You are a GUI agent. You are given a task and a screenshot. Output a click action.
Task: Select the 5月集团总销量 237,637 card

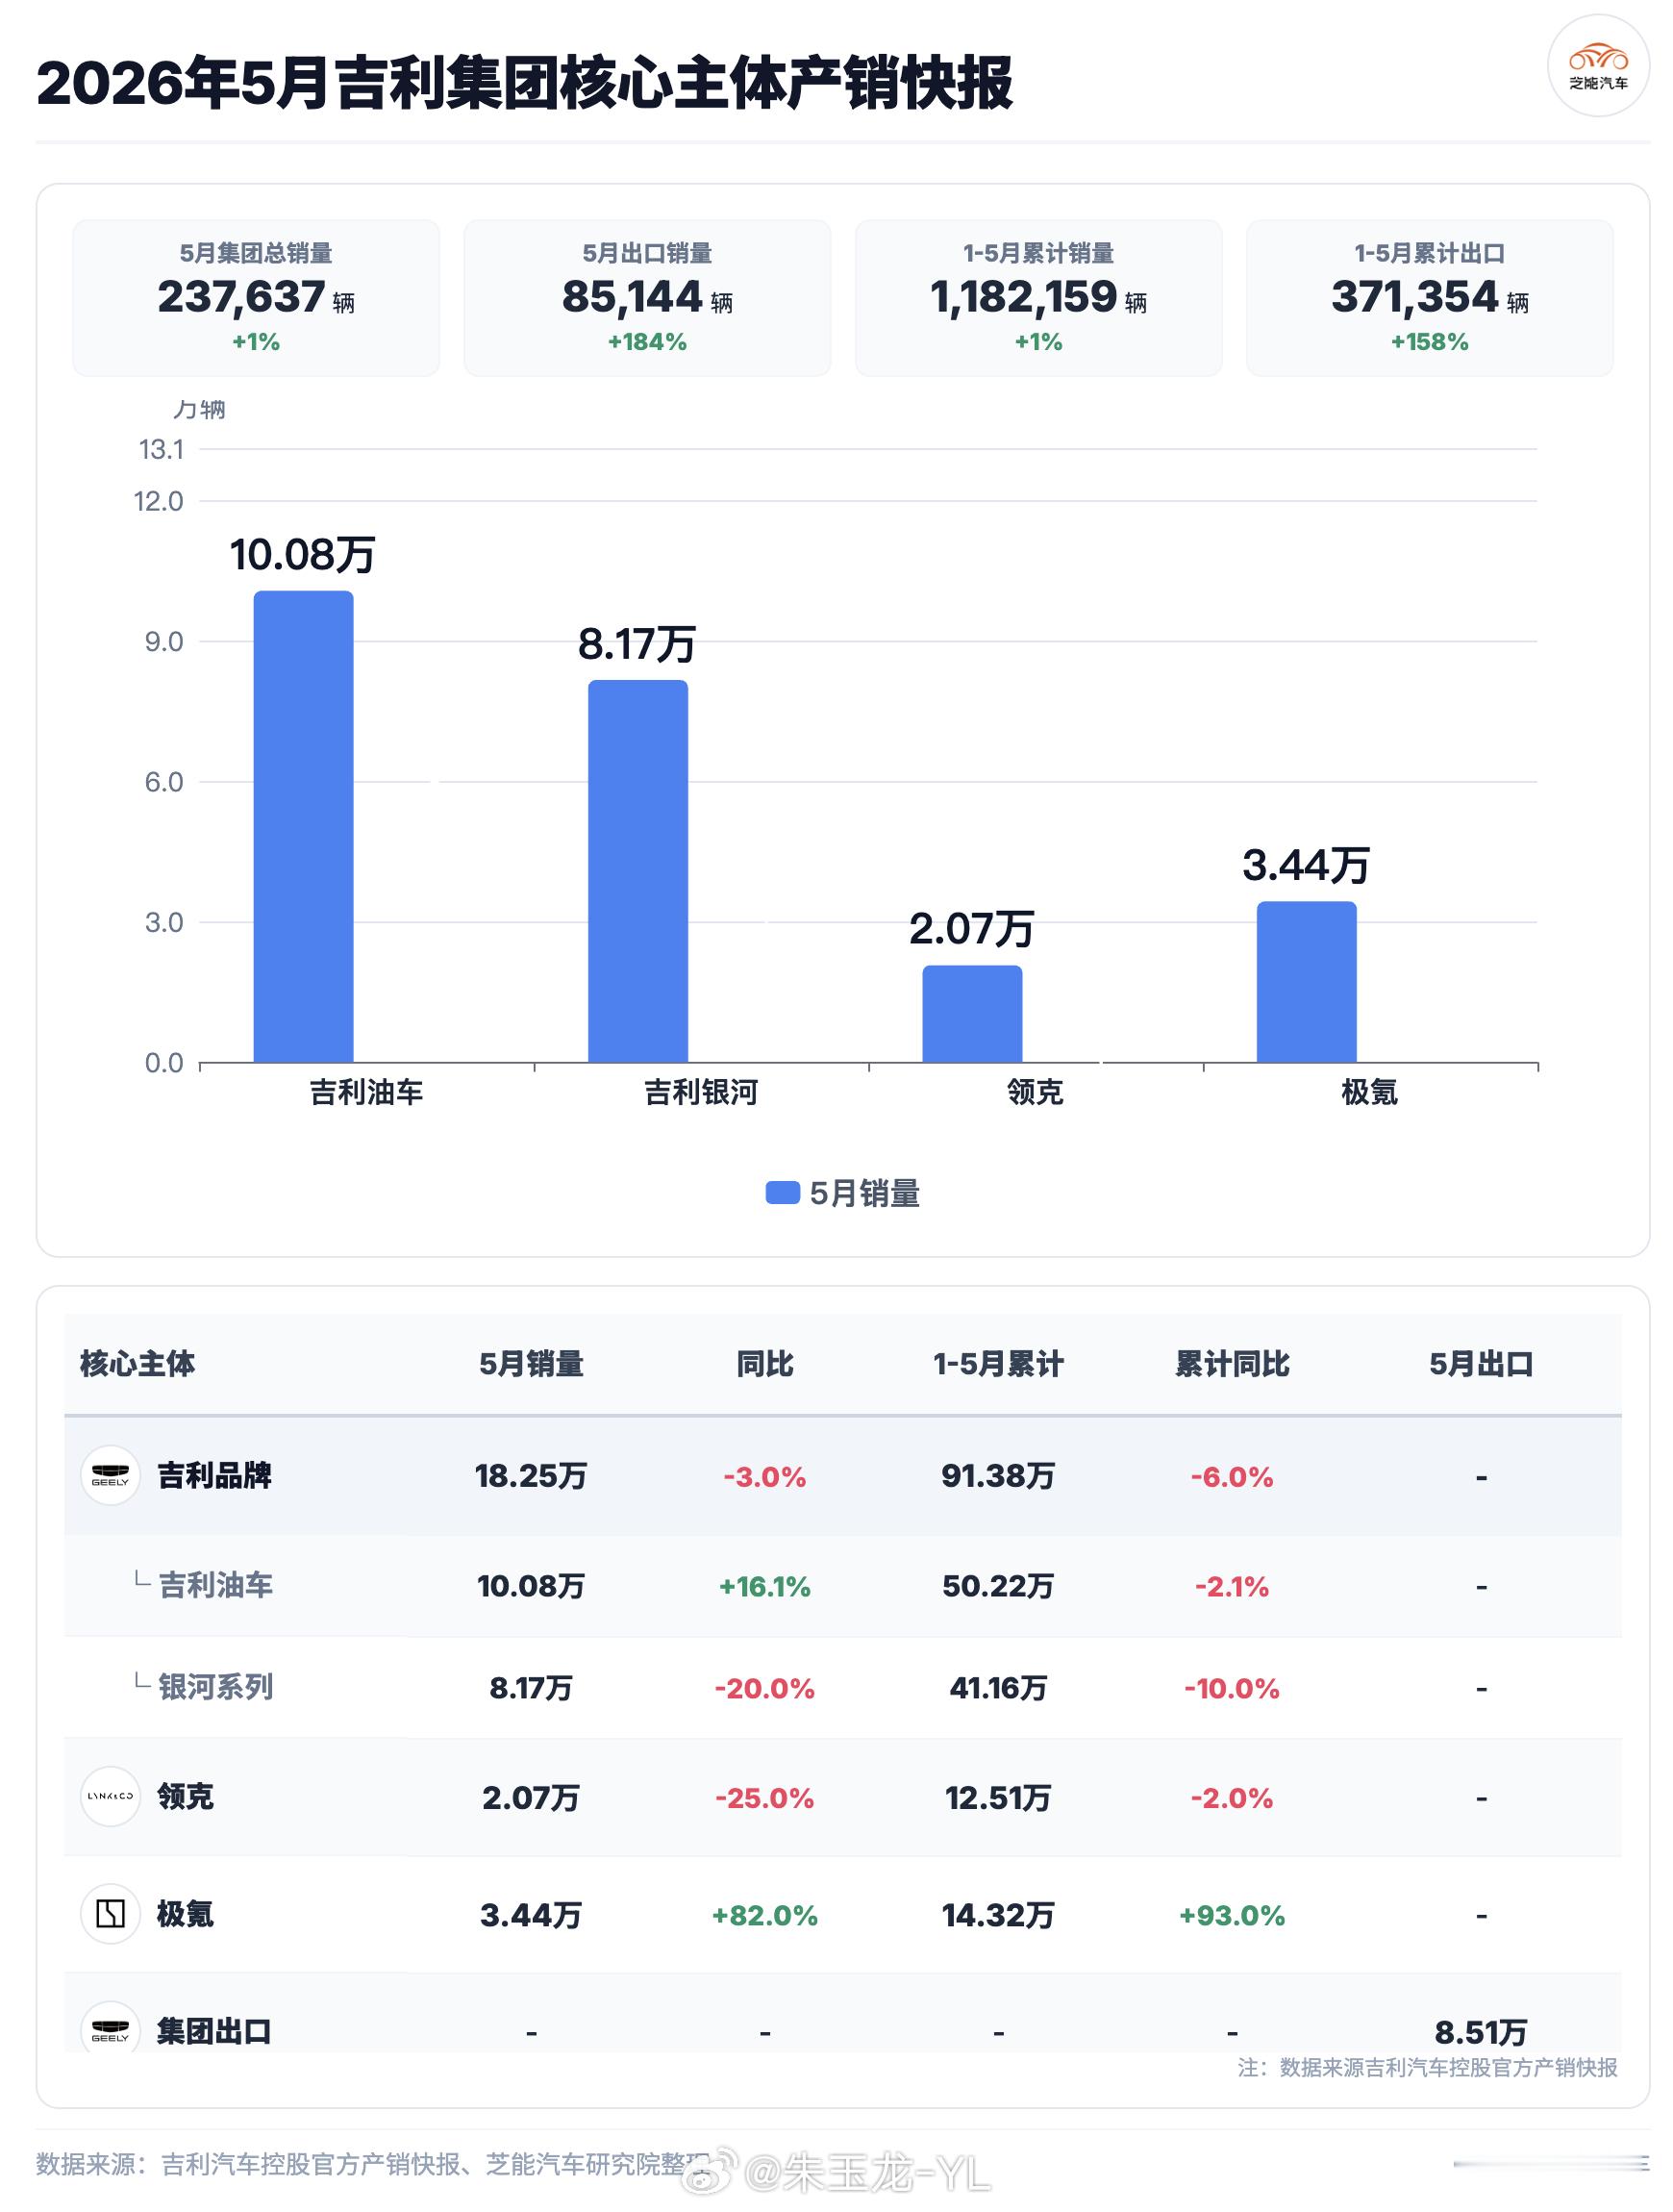click(256, 298)
